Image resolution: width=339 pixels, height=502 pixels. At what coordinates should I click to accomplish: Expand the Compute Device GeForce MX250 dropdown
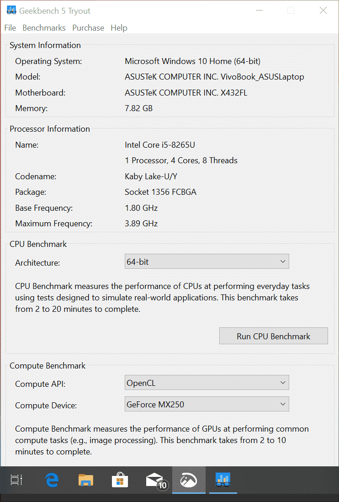pyautogui.click(x=207, y=404)
